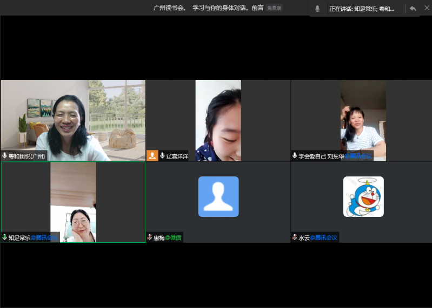Image resolution: width=432 pixels, height=308 pixels.
Task: Click the microphone icon in the top speaking bar
Action: pos(317,9)
